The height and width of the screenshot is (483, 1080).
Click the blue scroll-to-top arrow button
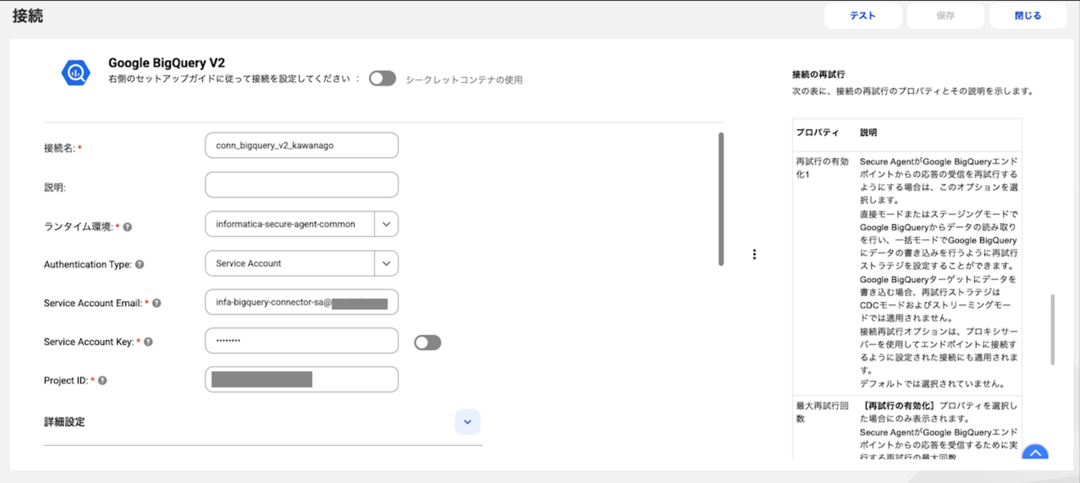click(1035, 453)
